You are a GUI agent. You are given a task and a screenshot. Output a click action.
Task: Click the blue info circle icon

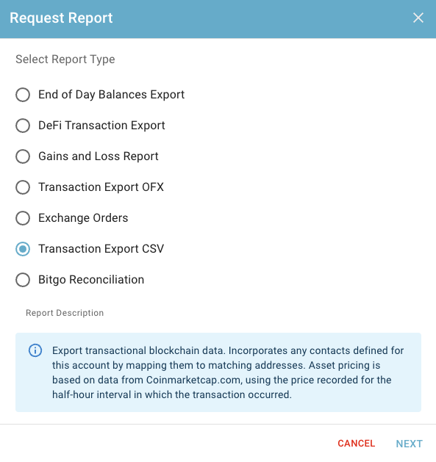(35, 350)
